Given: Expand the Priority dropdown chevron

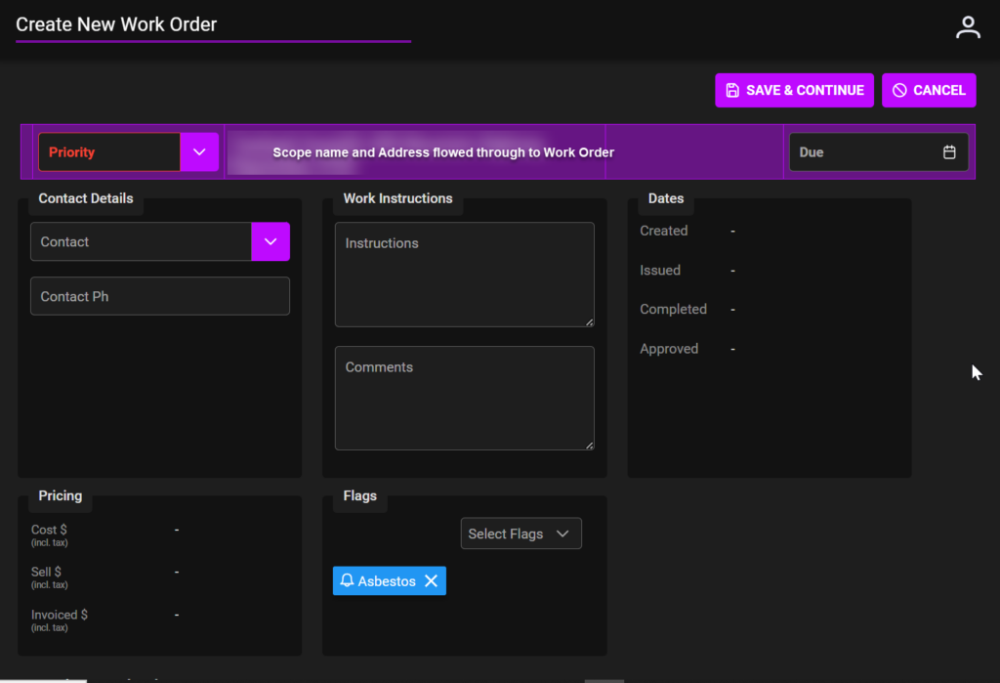Looking at the screenshot, I should [199, 151].
